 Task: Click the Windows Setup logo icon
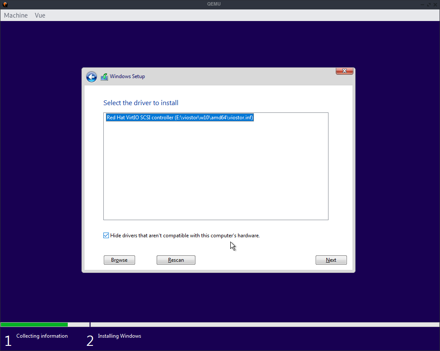104,76
